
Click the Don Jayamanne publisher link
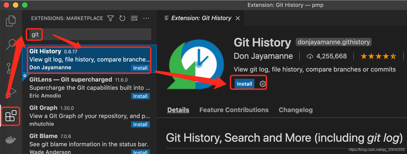point(263,56)
